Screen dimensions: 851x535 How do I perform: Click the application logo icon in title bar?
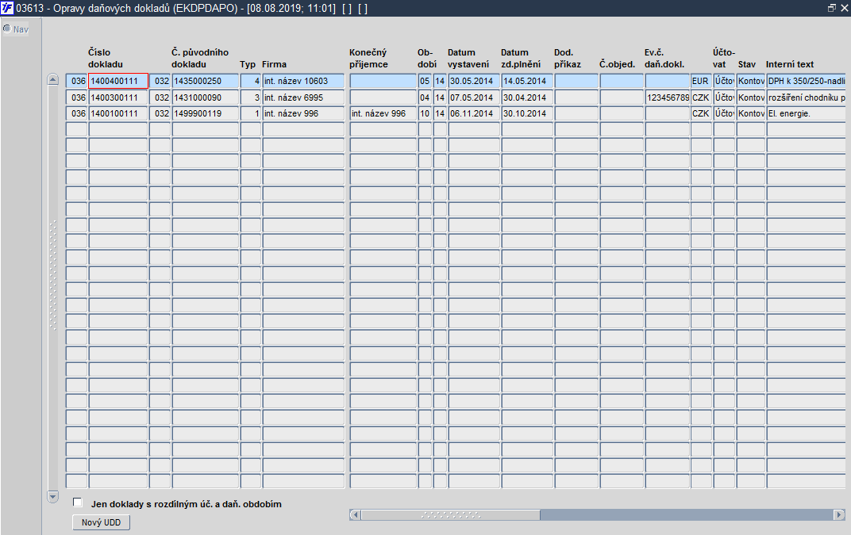tap(7, 8)
